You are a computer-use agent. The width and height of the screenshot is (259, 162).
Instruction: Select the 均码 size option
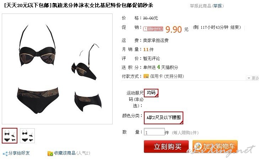tap(151, 93)
